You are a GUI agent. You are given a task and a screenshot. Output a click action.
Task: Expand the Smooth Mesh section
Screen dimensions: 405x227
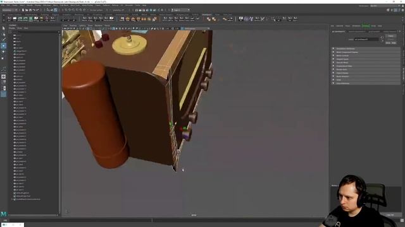[x=366, y=62]
